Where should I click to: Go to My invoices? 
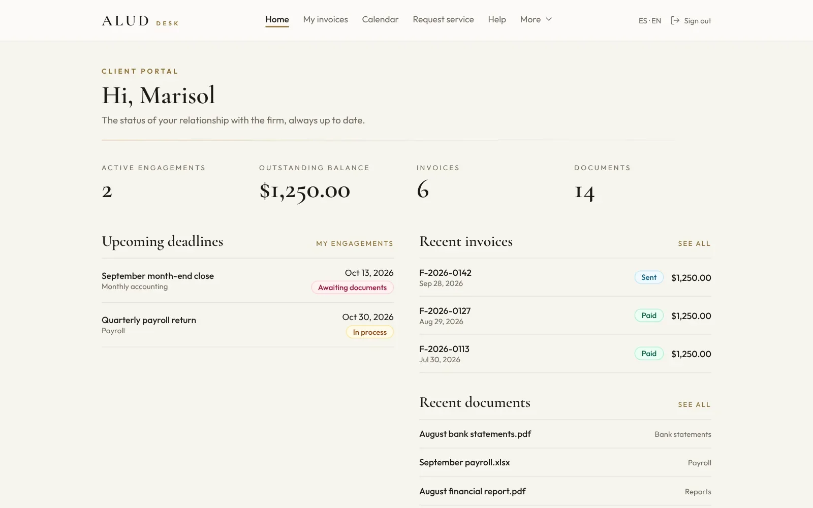[x=325, y=19]
